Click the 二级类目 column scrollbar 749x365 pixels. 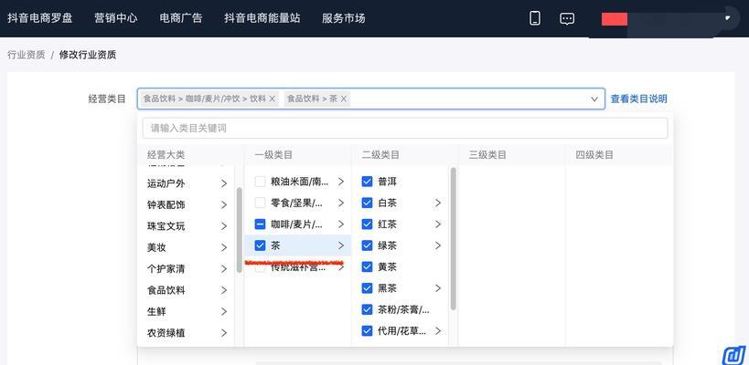click(x=454, y=238)
